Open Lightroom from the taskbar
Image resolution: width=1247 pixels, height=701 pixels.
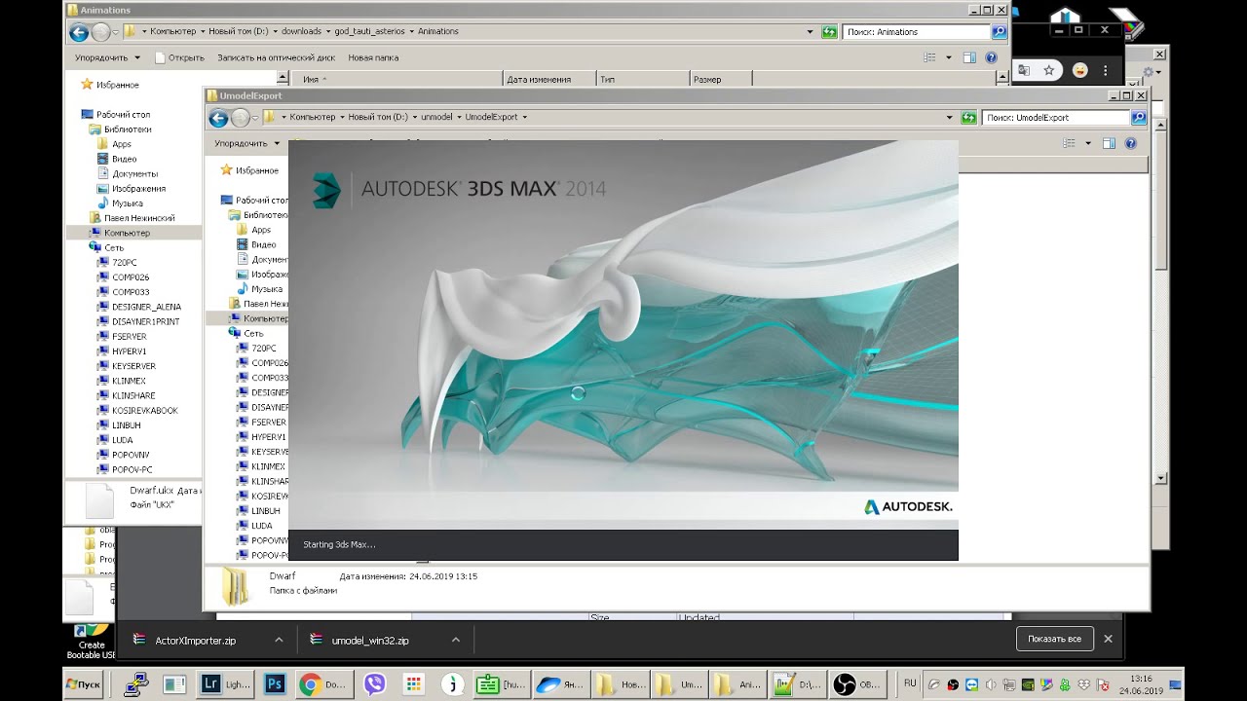tap(226, 684)
